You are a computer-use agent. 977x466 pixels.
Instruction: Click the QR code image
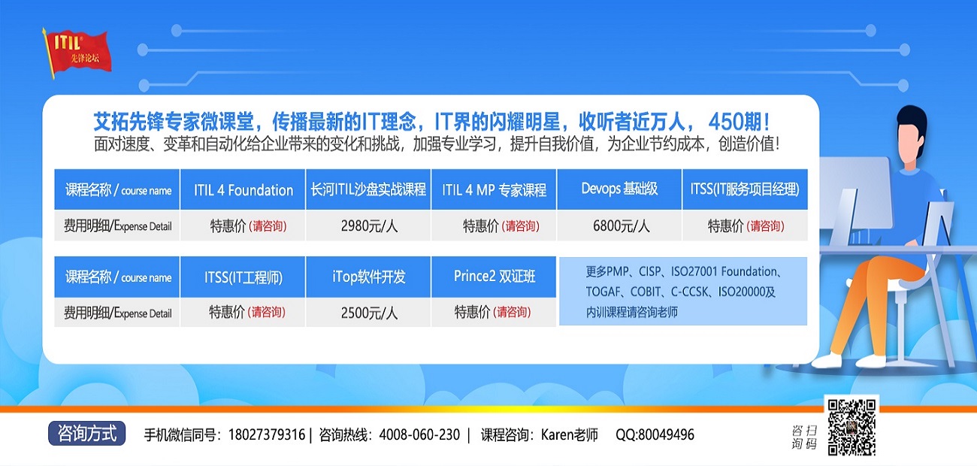point(852,426)
